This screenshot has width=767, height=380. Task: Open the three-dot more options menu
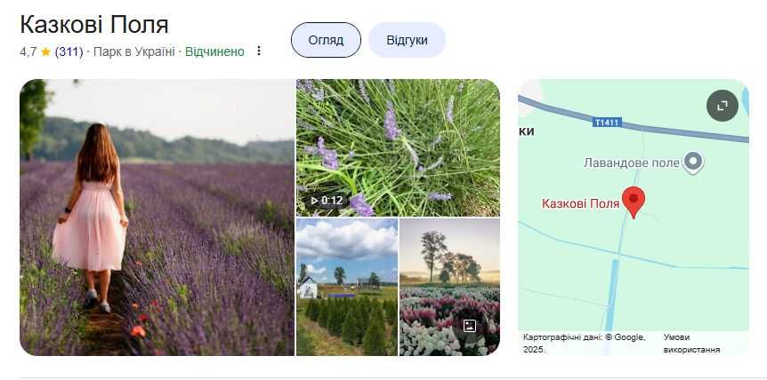259,51
